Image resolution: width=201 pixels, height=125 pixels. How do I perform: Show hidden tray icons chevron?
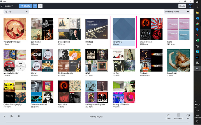click(196, 102)
